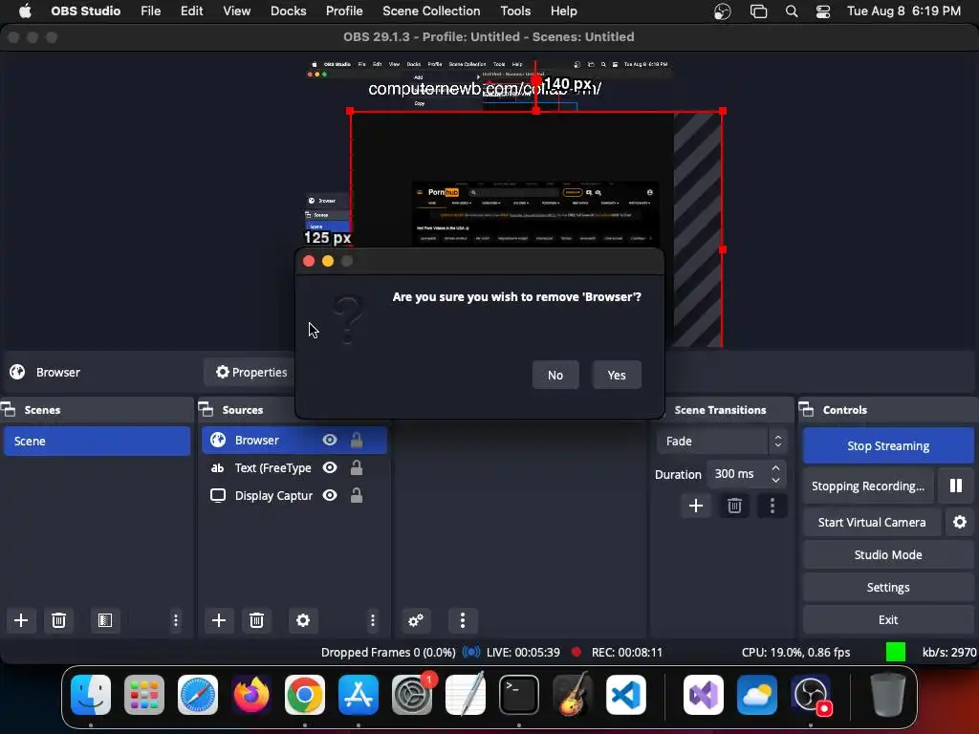Viewport: 979px width, 734px height.
Task: Open the Help menu
Action: 563,11
